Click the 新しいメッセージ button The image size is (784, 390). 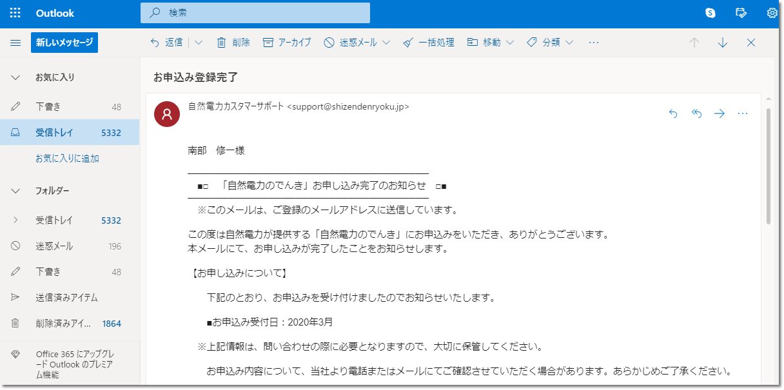(64, 43)
